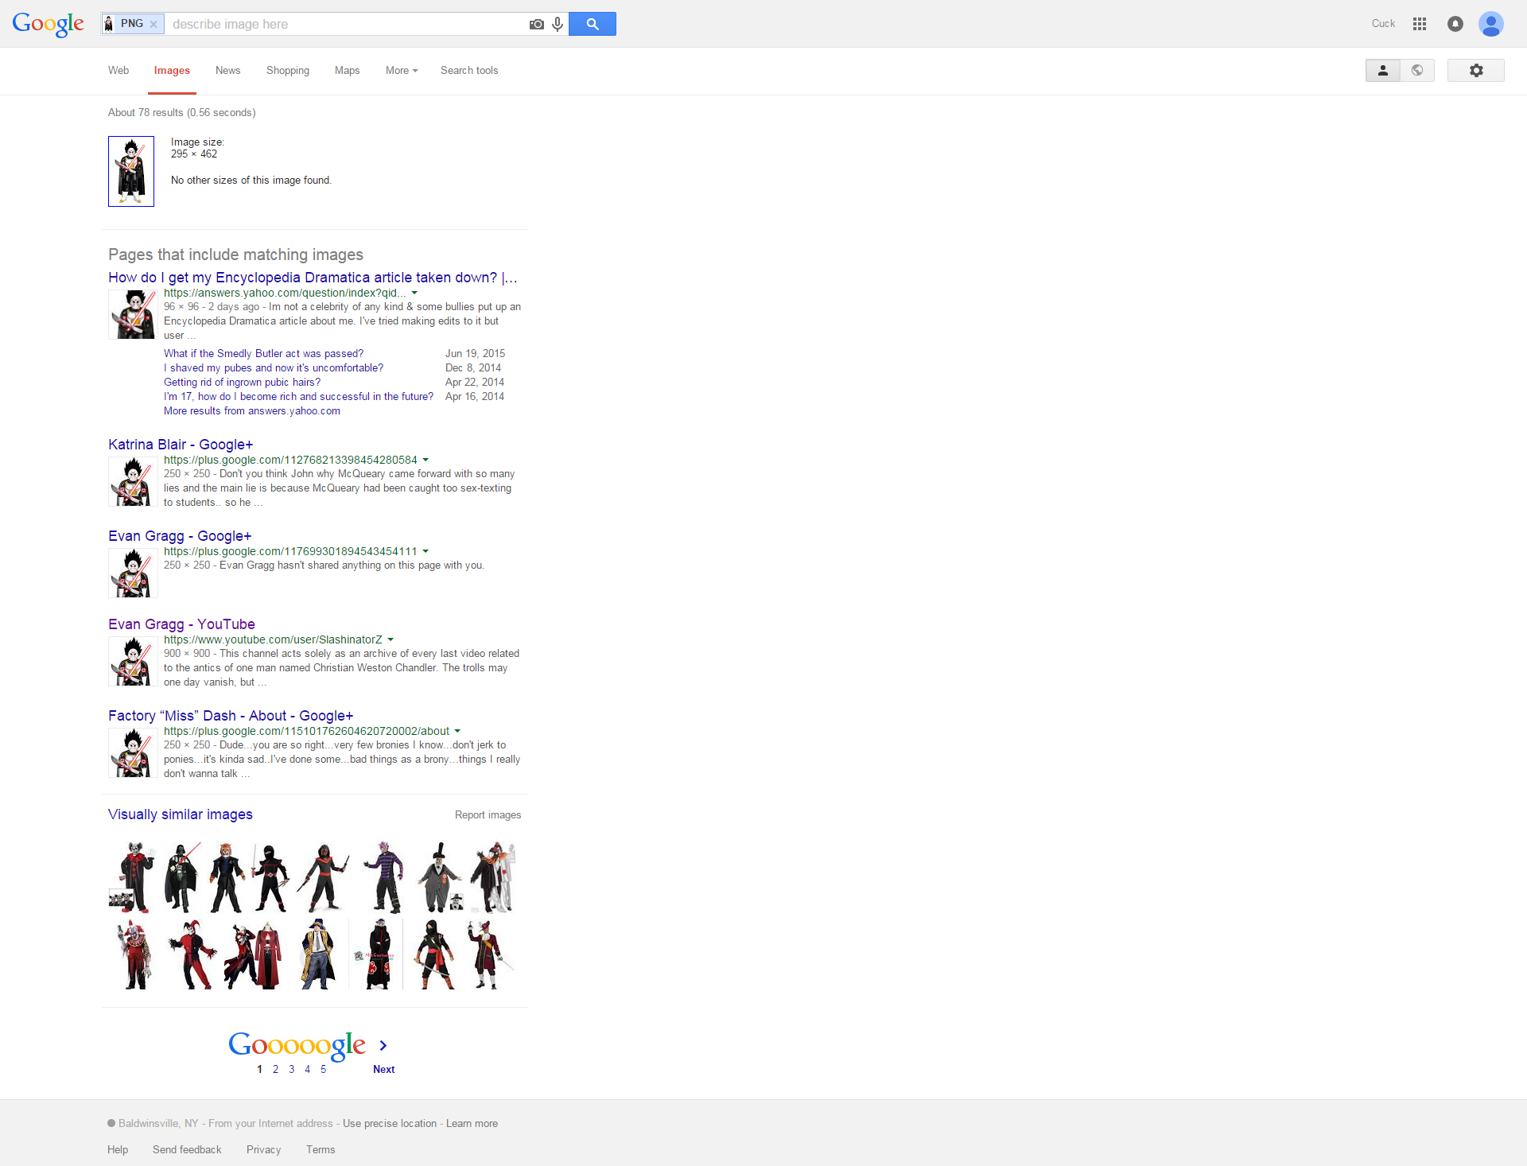The image size is (1527, 1166).
Task: Open the Maps tab
Action: coord(347,71)
